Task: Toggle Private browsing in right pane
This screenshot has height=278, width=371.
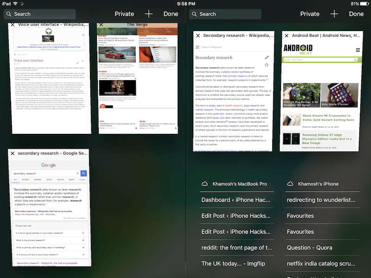Action: pos(310,14)
